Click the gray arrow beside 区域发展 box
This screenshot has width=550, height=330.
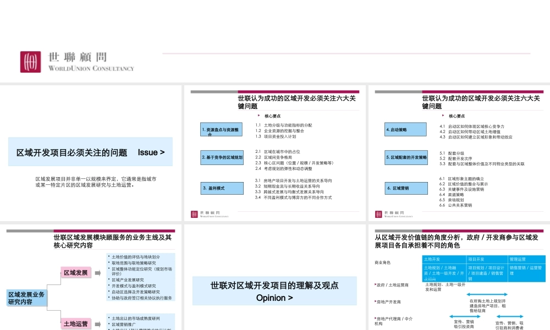98,272
